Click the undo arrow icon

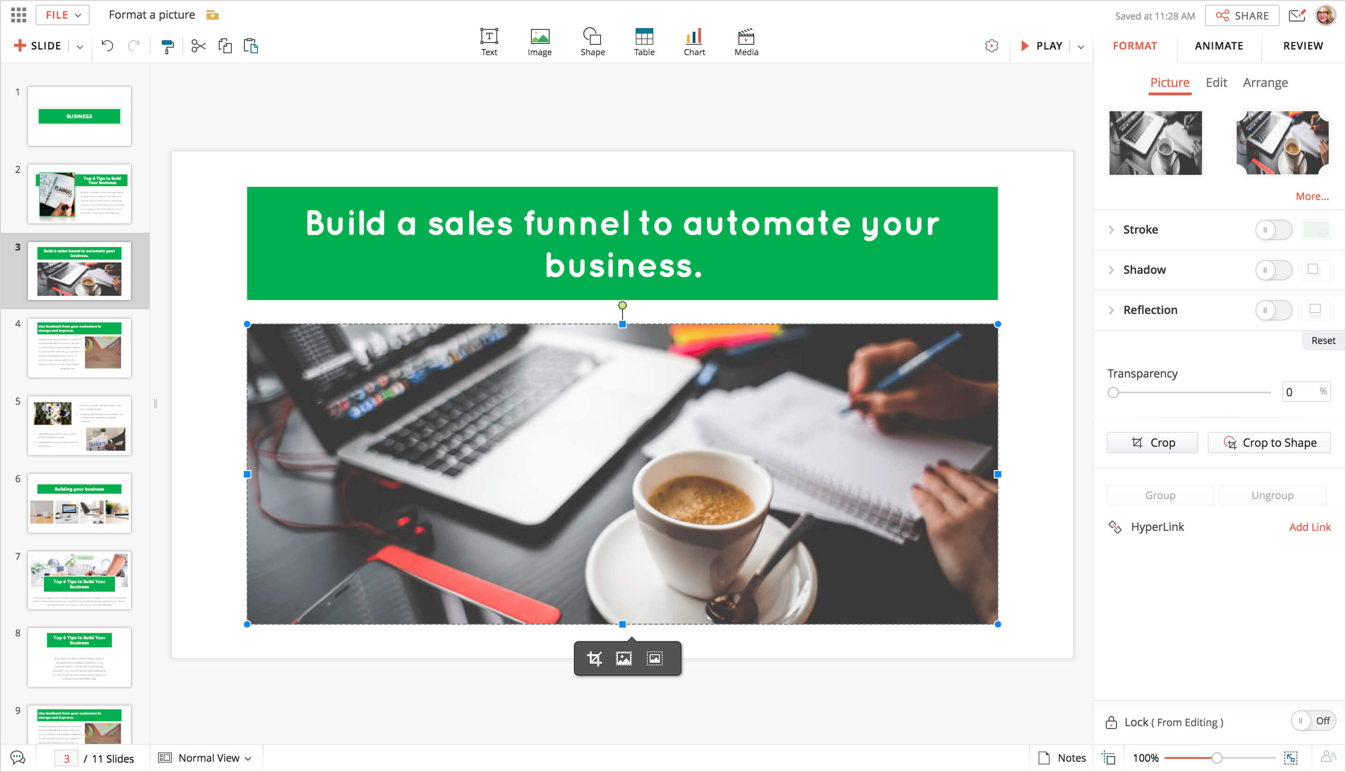(107, 46)
